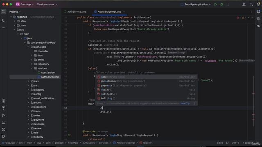
Task: Open the Run tool window in left sidebar
Action: [x=4, y=115]
